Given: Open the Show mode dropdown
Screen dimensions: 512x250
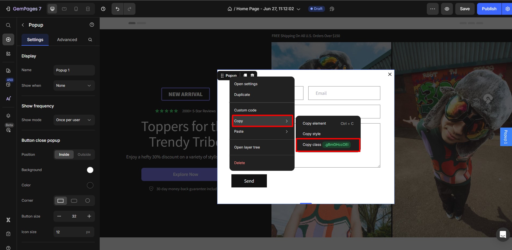Looking at the screenshot, I should tap(74, 120).
